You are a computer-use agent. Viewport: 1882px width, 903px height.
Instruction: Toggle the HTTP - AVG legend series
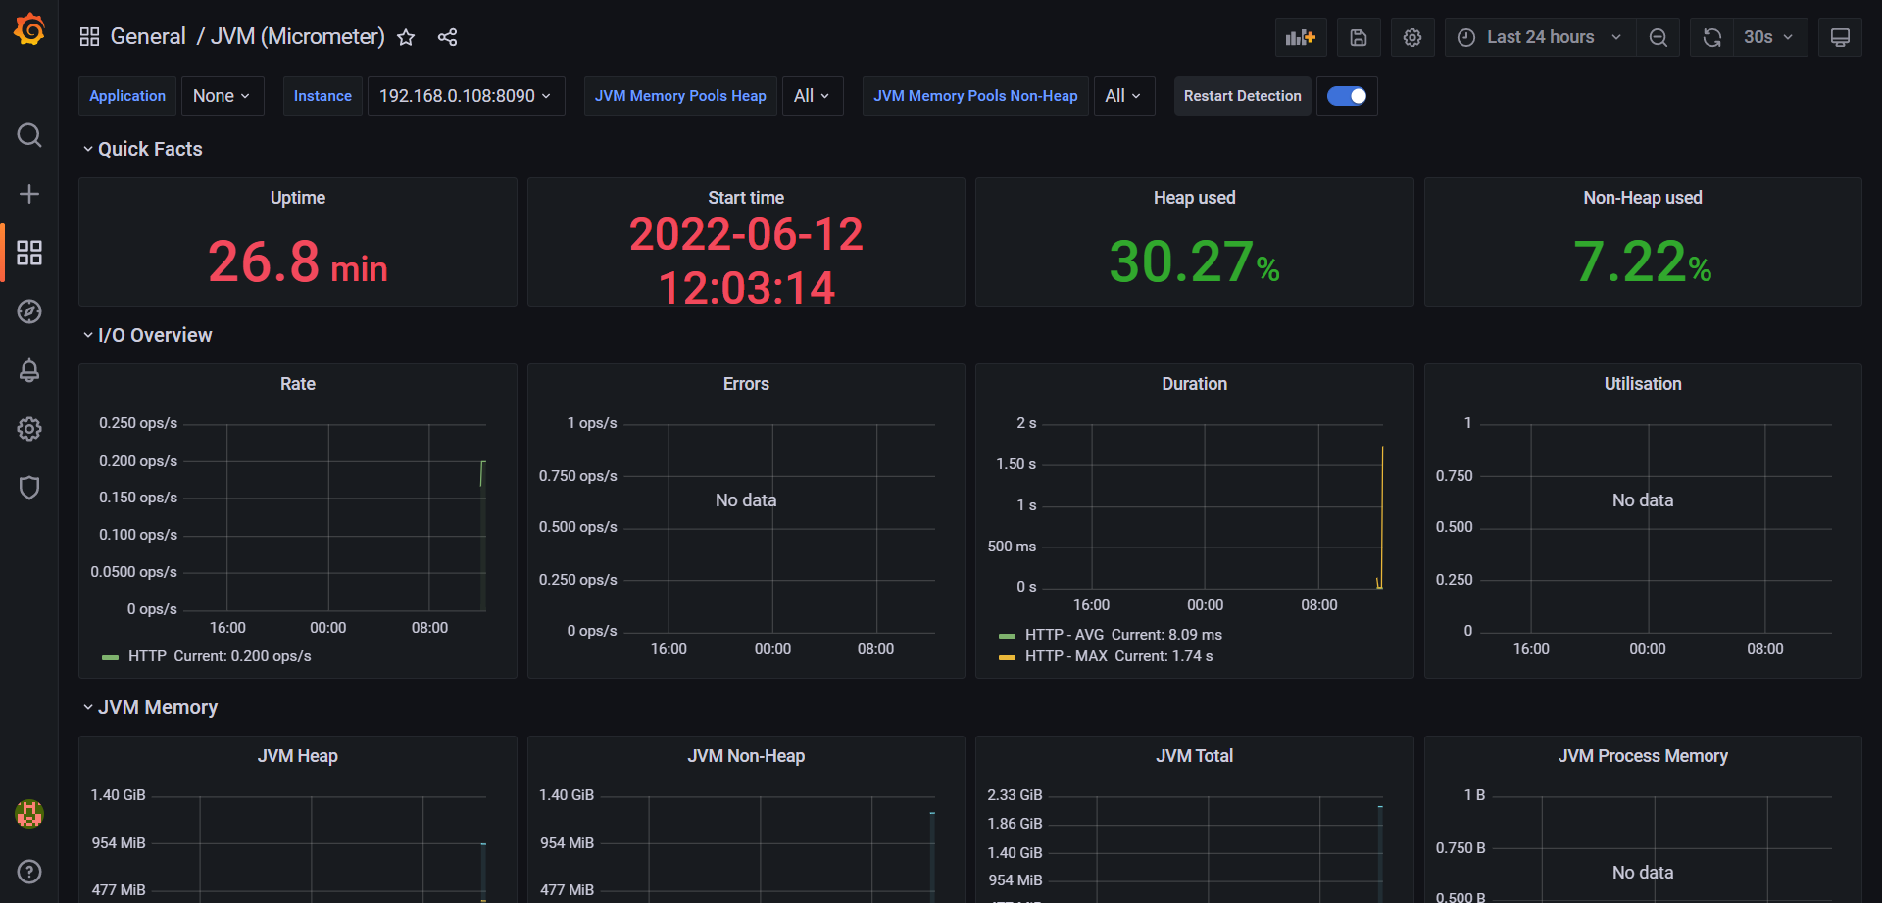pyautogui.click(x=1065, y=635)
